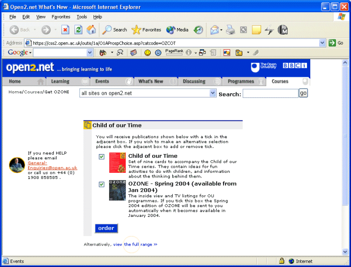
Task: Open the Back button history arrow
Action: pos(35,30)
